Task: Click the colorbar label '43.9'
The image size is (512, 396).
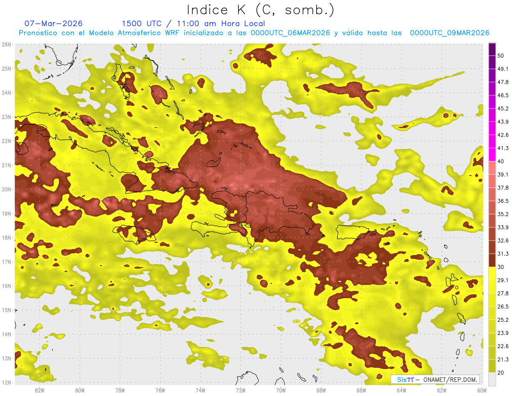Action: coord(503,122)
